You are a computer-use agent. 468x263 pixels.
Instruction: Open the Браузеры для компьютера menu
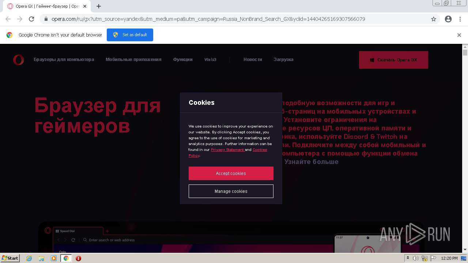point(64,60)
